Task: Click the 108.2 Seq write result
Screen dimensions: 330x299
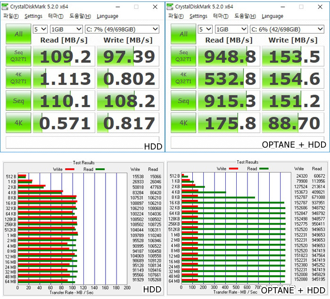Action: [128, 100]
